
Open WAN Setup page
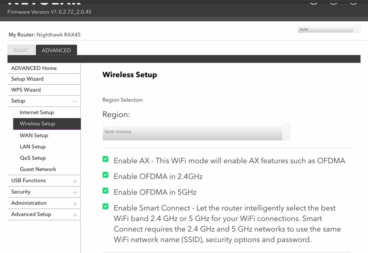[34, 135]
